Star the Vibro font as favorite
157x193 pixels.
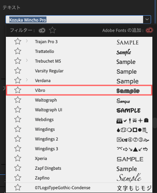18,90
